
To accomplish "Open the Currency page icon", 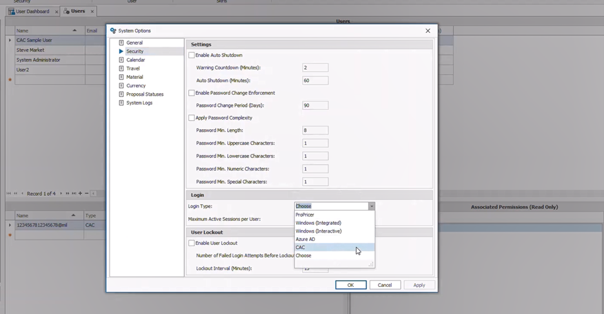I will [x=121, y=85].
